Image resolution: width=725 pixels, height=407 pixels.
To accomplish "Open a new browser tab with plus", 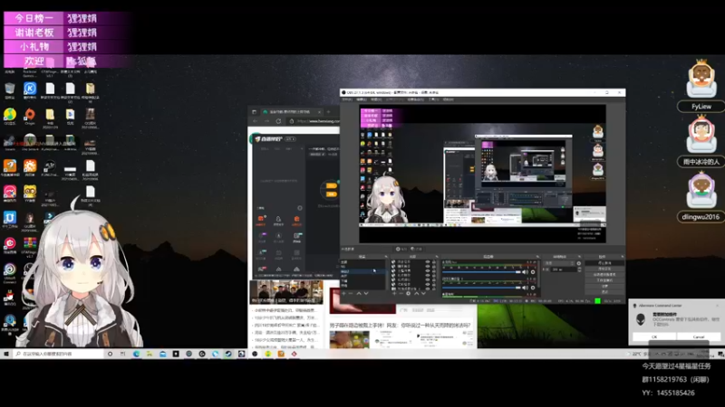I will (x=328, y=112).
